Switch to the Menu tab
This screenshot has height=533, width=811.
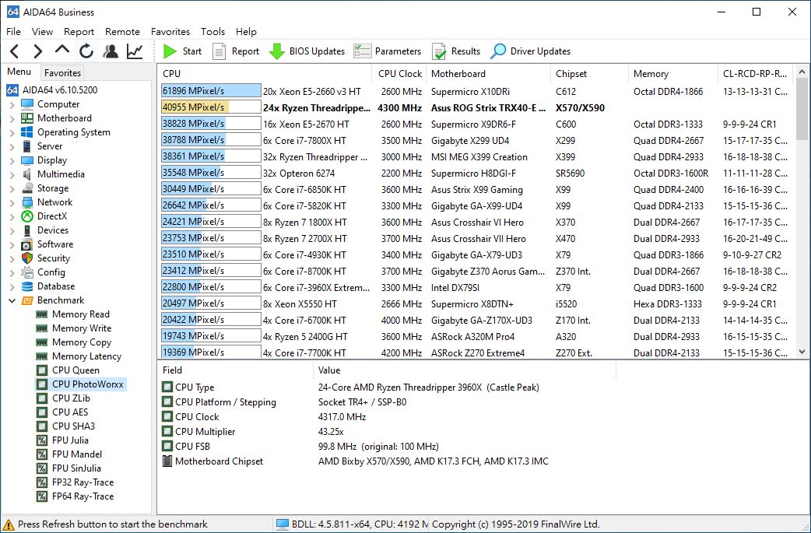19,72
